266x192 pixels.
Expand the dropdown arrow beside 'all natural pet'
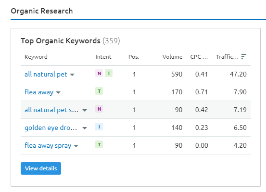72,75
